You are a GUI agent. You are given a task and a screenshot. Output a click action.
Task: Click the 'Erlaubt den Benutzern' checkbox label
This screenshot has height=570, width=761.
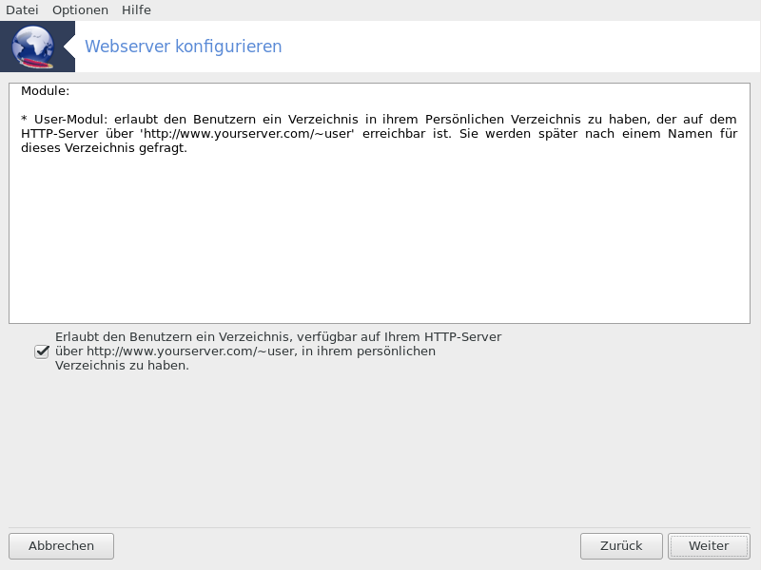tap(278, 351)
